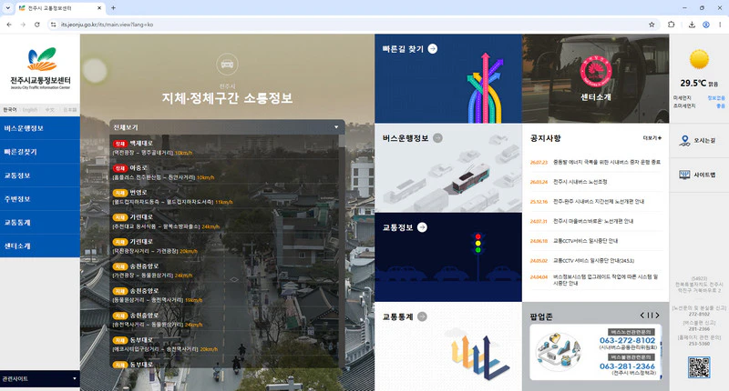This screenshot has width=729, height=391.
Task: Select 동부대로 entry showing 20km/h
Action: [224, 344]
